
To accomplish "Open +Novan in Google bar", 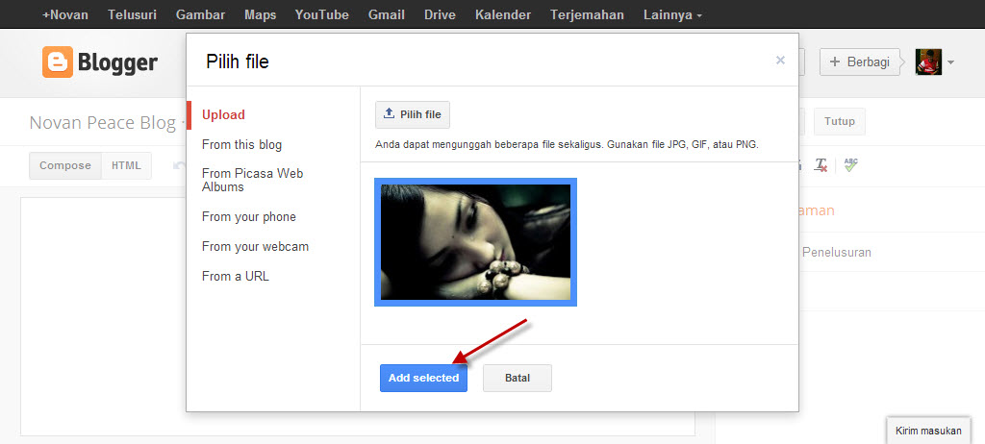I will coord(65,14).
